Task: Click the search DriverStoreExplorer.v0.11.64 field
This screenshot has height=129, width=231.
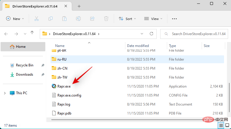Action: 194,34
